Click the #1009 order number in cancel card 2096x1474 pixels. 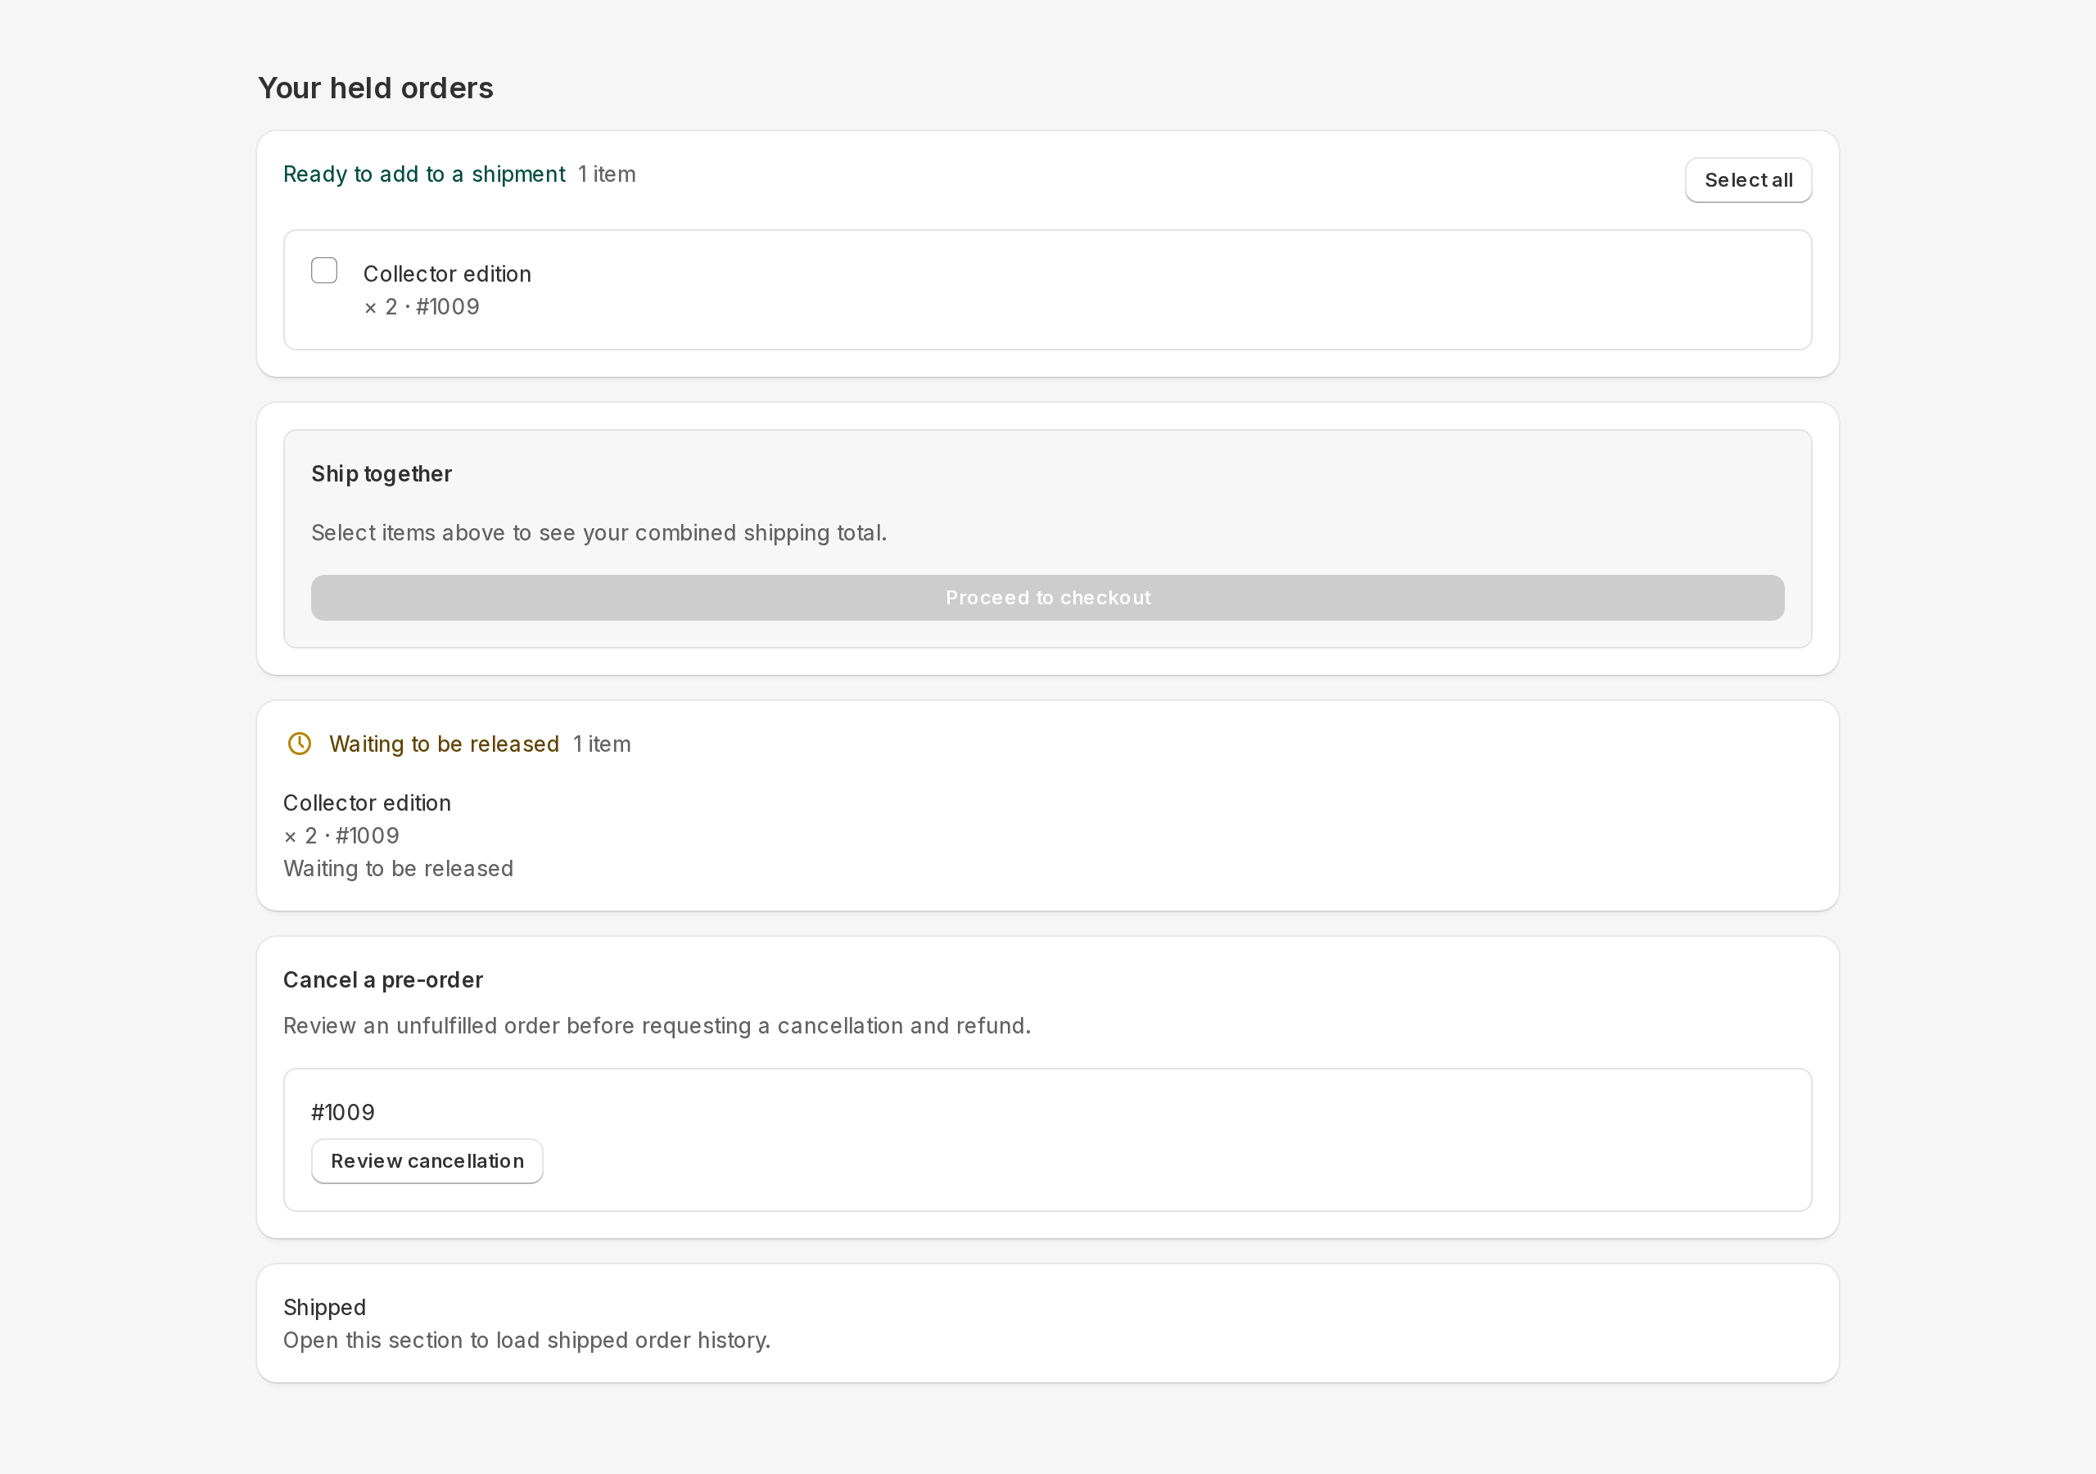click(343, 1112)
